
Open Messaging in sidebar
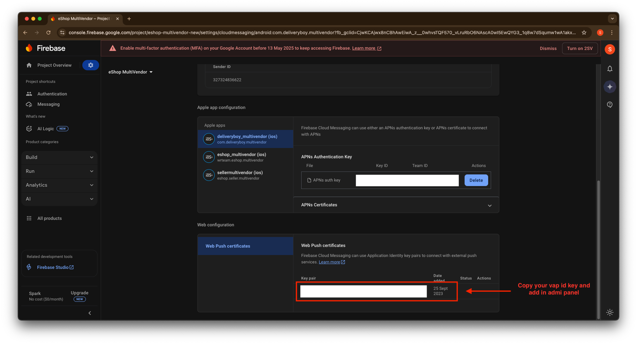48,104
